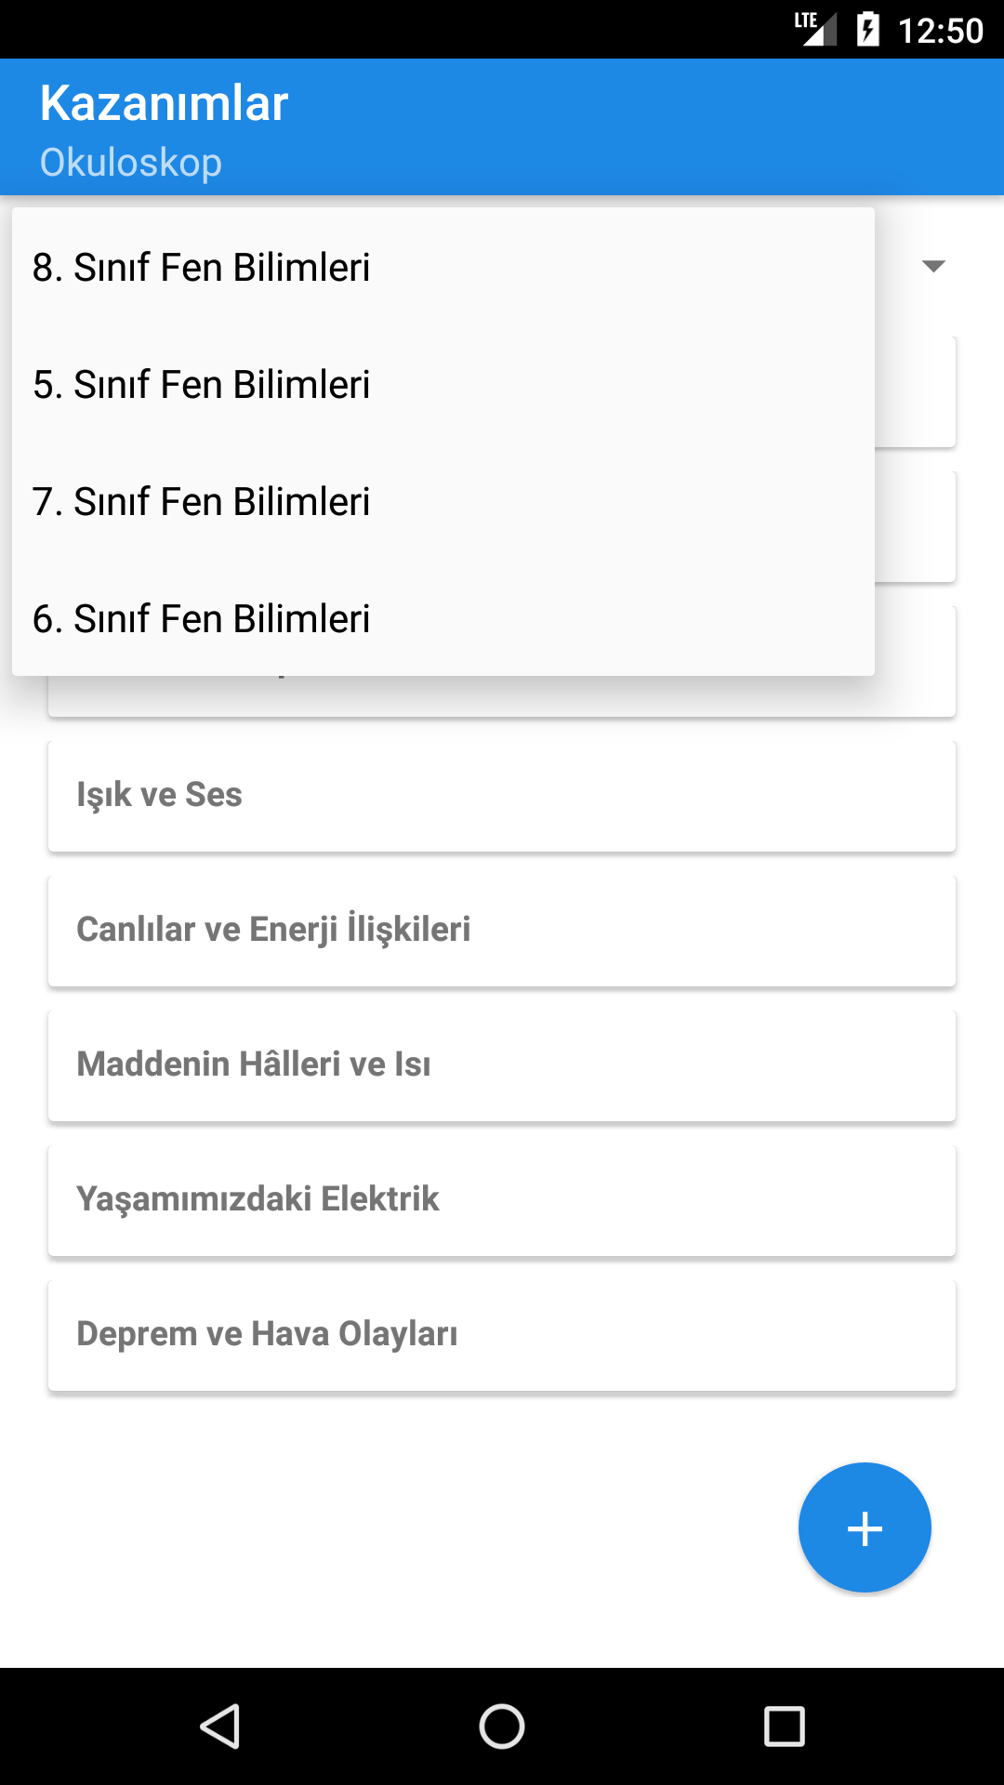The image size is (1004, 1785).
Task: Tap the Android back navigation icon
Action: [x=220, y=1726]
